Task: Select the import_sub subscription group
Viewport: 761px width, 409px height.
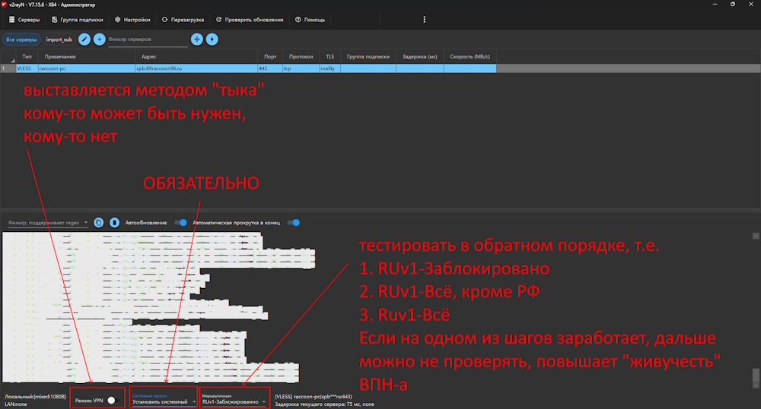Action: pyautogui.click(x=59, y=39)
